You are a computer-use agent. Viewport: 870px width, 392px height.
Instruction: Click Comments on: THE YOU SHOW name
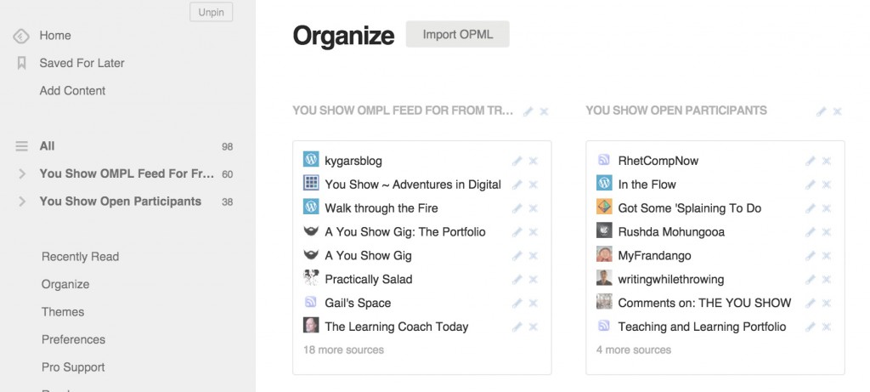pos(704,304)
